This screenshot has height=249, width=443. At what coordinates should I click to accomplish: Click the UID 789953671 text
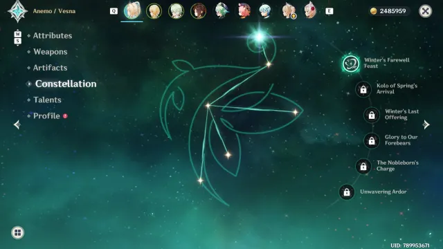click(410, 246)
